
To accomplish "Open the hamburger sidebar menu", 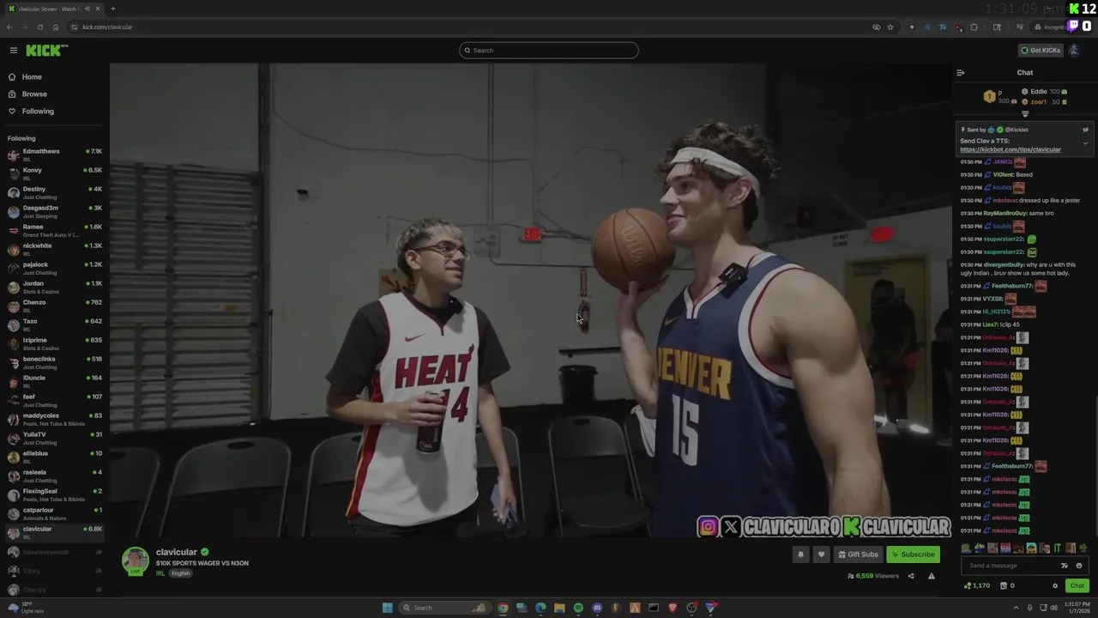I will [13, 51].
